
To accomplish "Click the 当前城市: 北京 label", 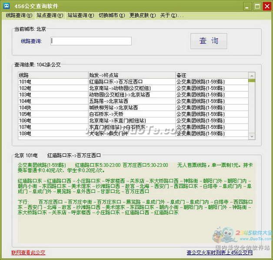I will 30,29.
